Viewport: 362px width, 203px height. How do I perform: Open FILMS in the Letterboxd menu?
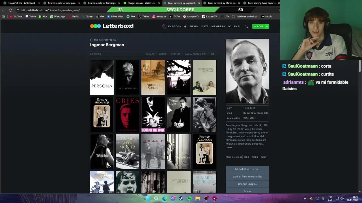pos(194,27)
